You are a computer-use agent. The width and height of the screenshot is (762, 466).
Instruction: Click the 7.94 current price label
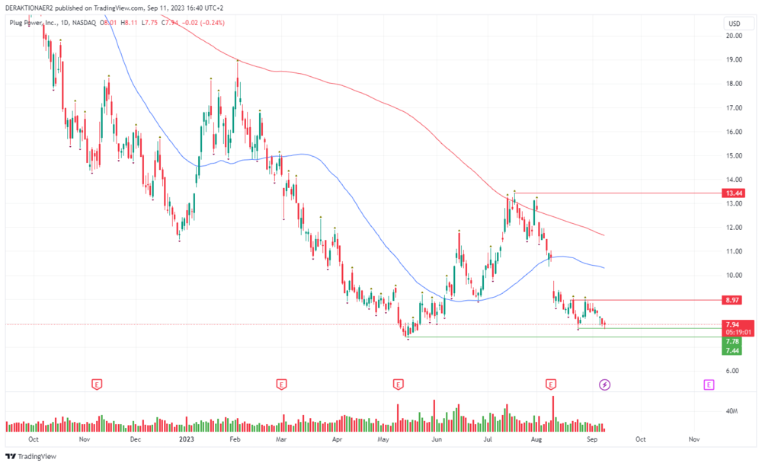[732, 324]
